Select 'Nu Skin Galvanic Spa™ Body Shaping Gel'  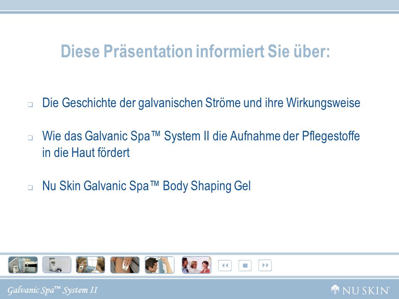(x=147, y=186)
